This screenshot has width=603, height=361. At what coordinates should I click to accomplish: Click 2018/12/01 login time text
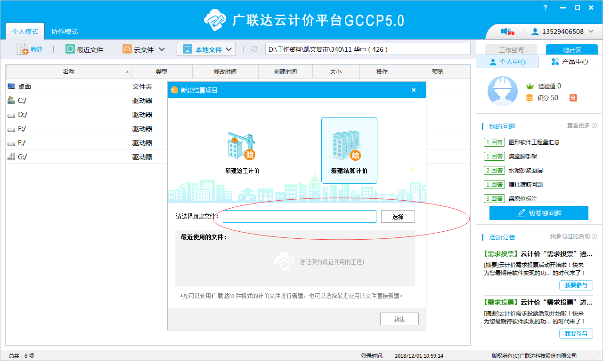coord(419,356)
